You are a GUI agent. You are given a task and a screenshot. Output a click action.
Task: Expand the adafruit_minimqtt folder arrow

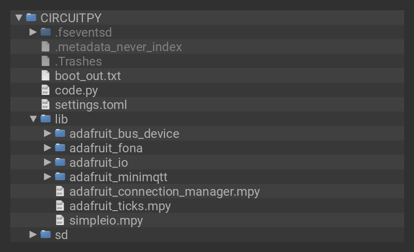tap(48, 177)
